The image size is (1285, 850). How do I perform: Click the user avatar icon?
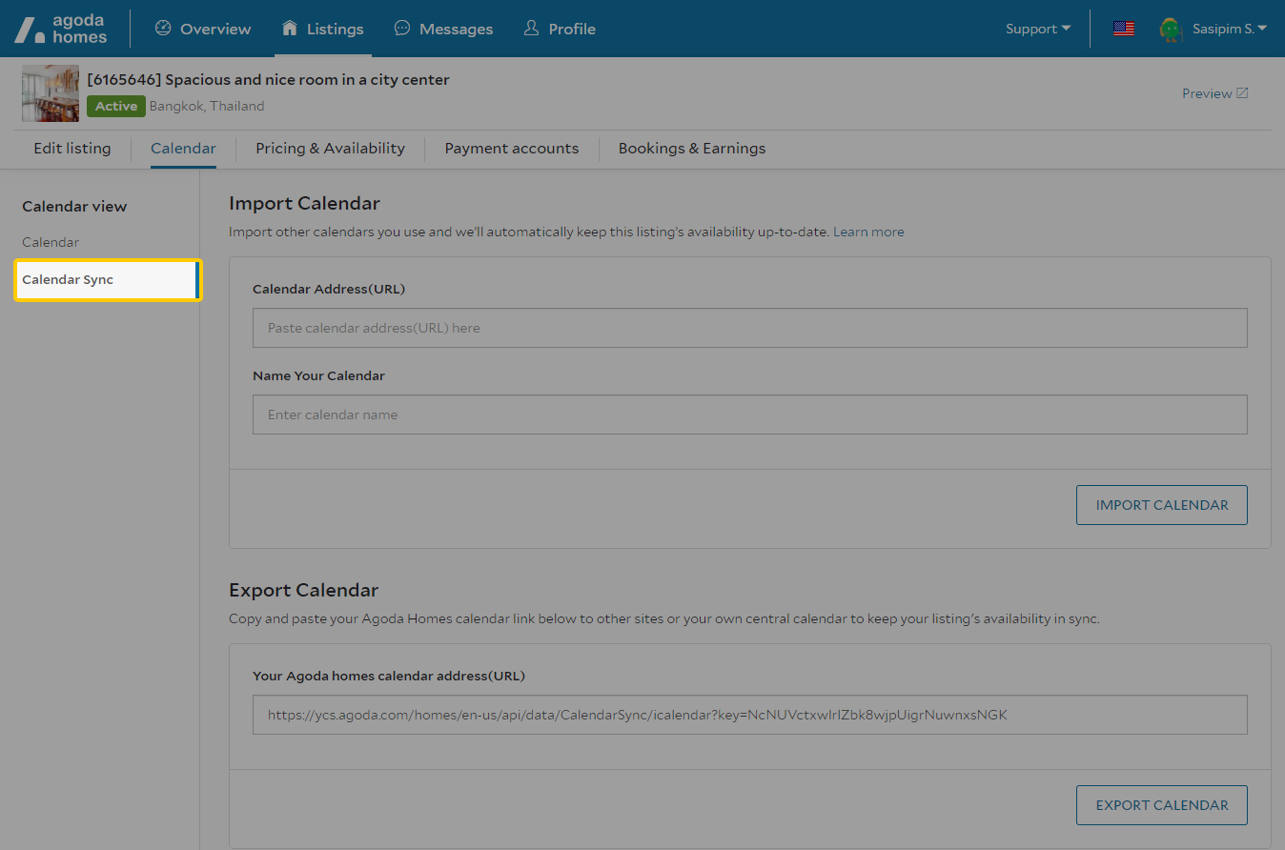1170,29
